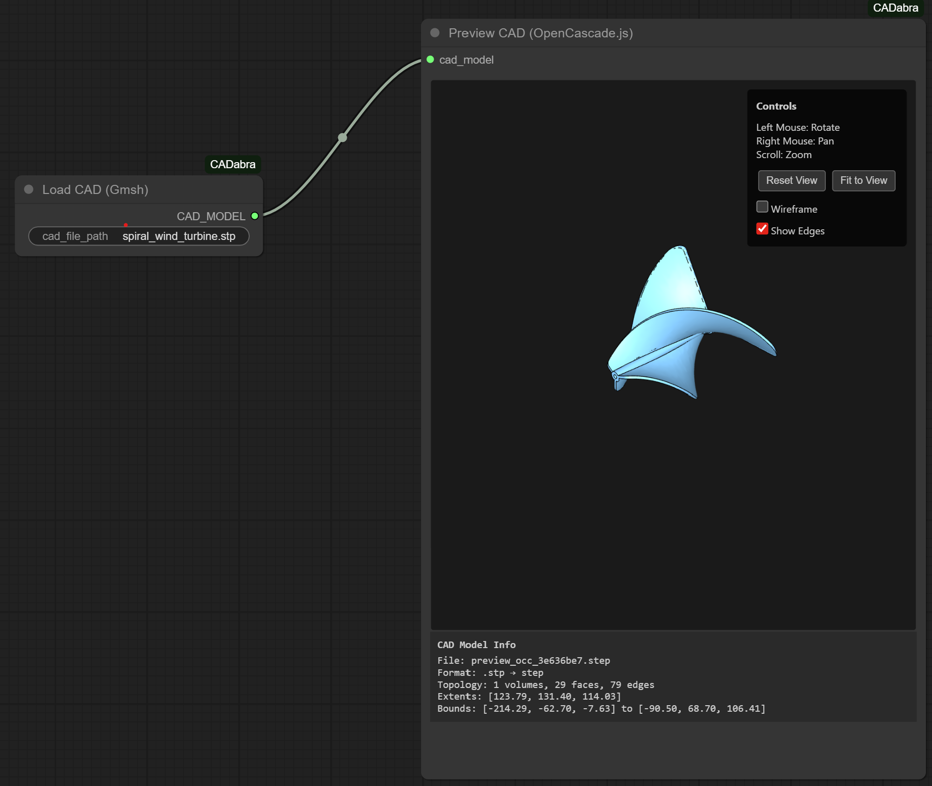The height and width of the screenshot is (786, 932).
Task: Click 'Scroll: Zoom' hint
Action: pos(783,155)
